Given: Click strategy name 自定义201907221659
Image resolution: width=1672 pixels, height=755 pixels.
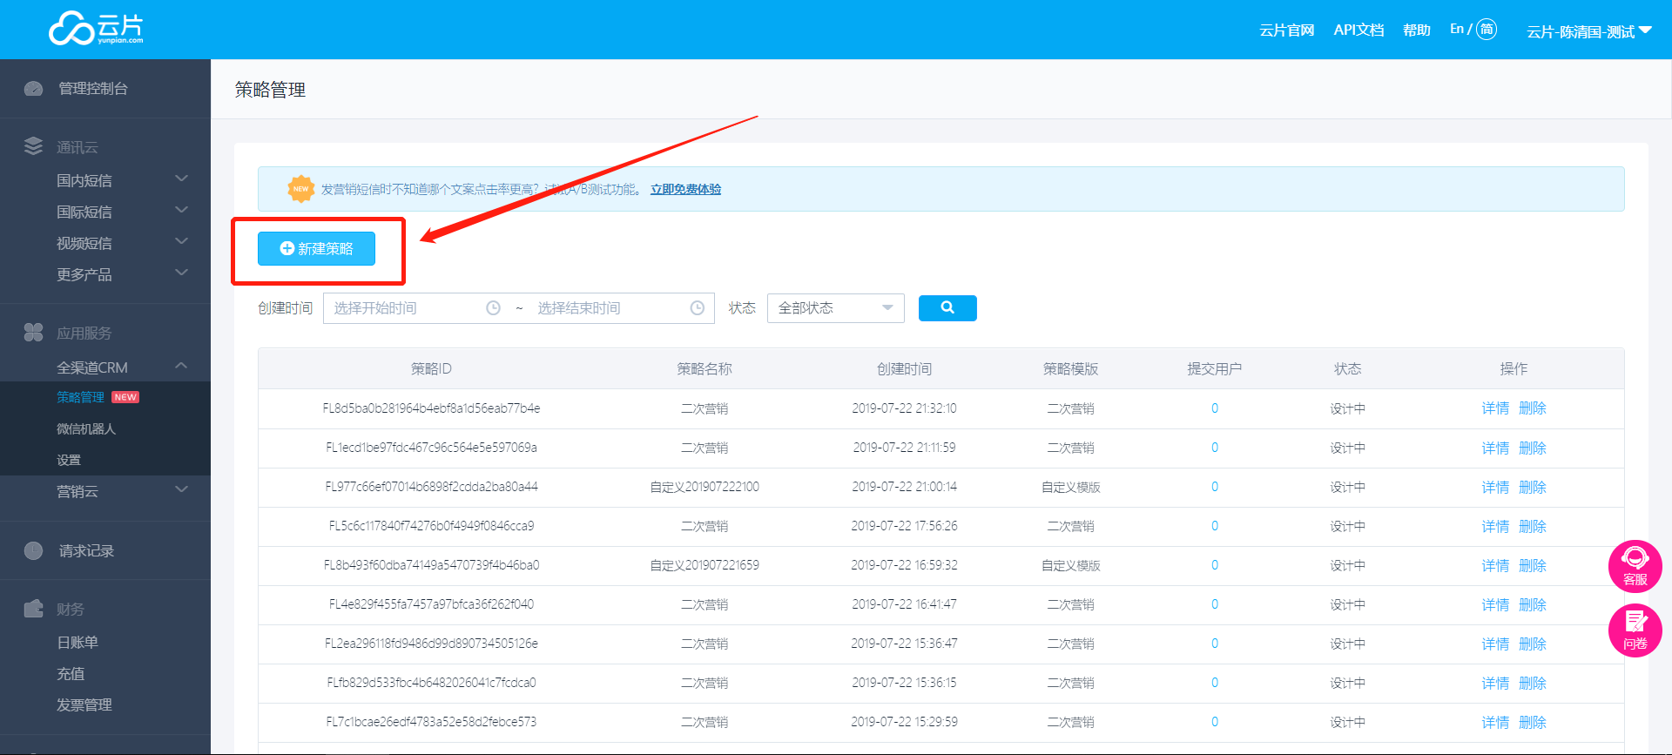Looking at the screenshot, I should pyautogui.click(x=705, y=565).
